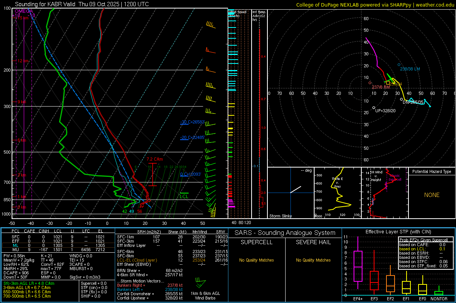Open the weather.cod.edu credit text
The height and width of the screenshot is (303, 456).
[x=375, y=5]
